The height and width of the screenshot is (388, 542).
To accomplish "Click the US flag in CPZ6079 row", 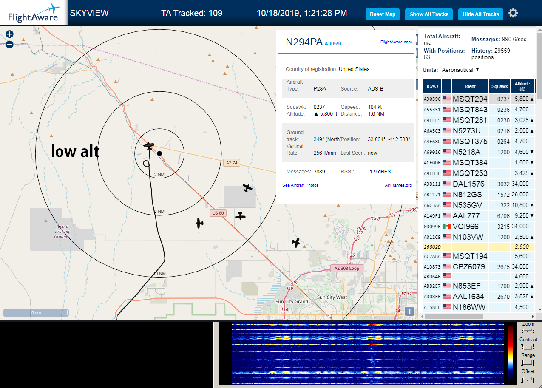I will 446,266.
